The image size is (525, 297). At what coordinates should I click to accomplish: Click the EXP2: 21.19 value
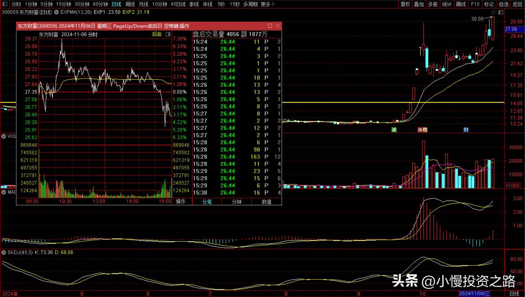point(136,12)
